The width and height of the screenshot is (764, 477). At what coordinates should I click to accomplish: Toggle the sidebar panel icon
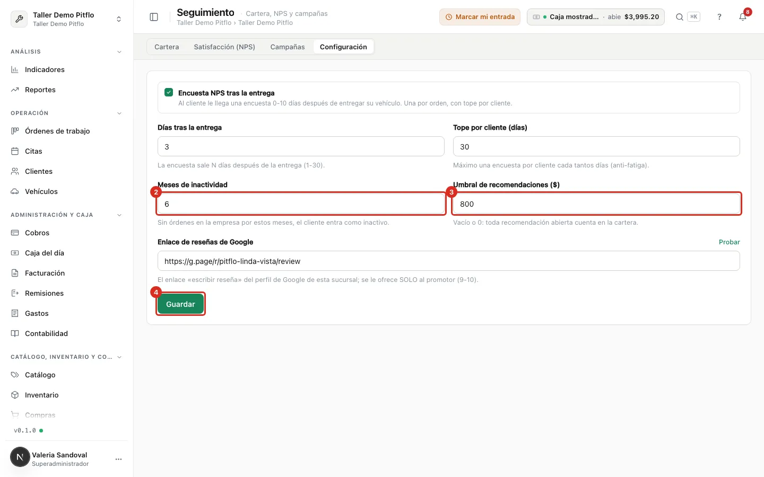(154, 17)
